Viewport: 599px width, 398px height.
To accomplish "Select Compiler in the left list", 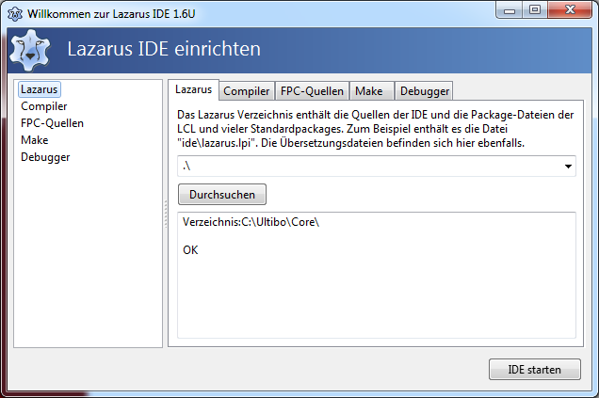I will point(44,106).
